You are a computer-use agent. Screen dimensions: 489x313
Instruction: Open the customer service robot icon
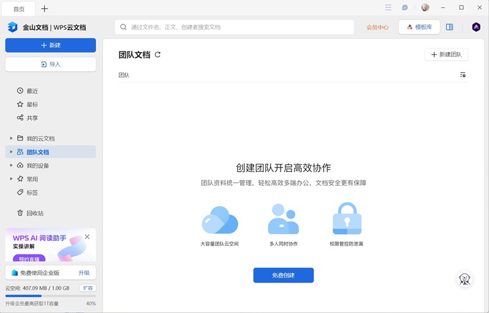pyautogui.click(x=465, y=279)
